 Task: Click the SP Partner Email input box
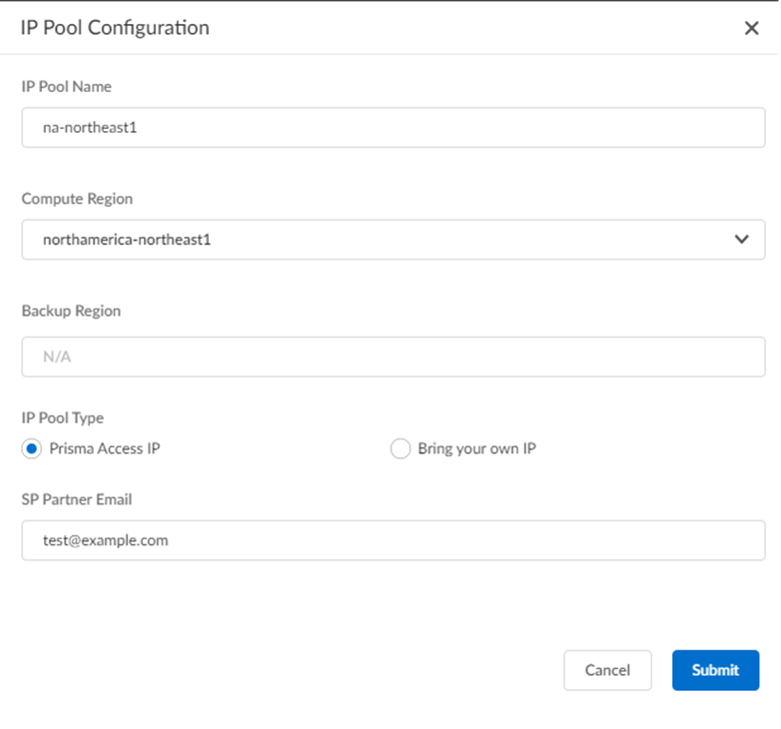pos(392,540)
